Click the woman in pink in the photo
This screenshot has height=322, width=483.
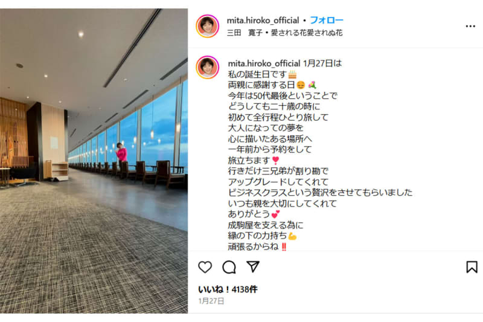121,152
